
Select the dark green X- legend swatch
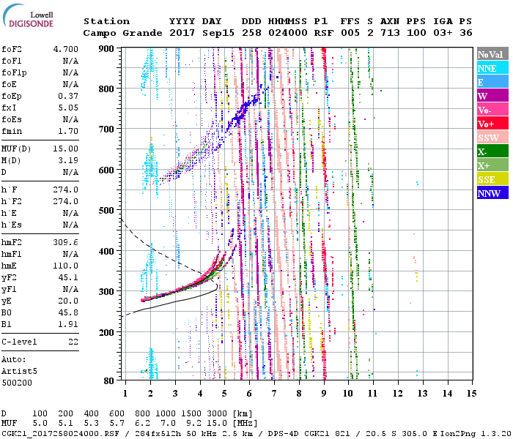click(492, 151)
